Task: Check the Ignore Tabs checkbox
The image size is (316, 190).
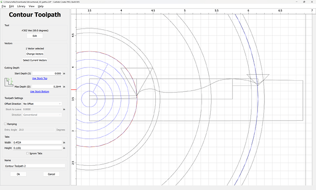Action: pyautogui.click(x=27, y=153)
